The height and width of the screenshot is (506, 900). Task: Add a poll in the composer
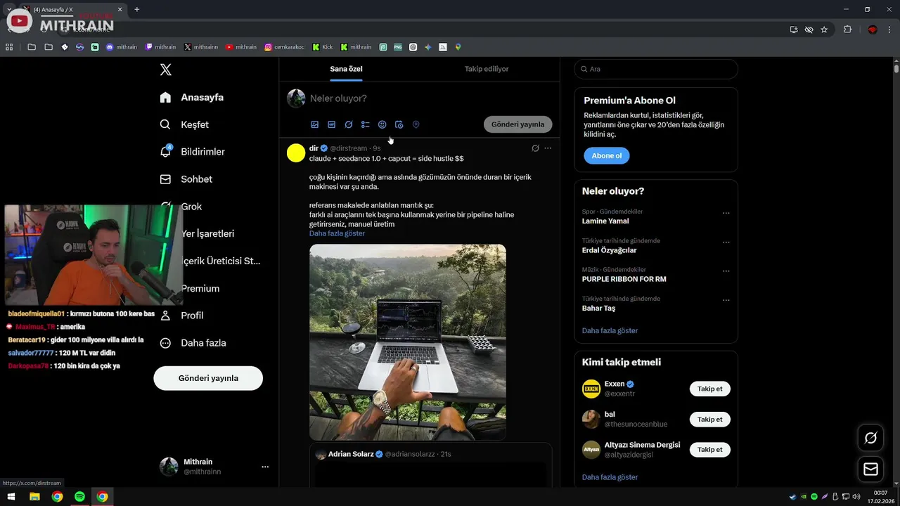366,124
